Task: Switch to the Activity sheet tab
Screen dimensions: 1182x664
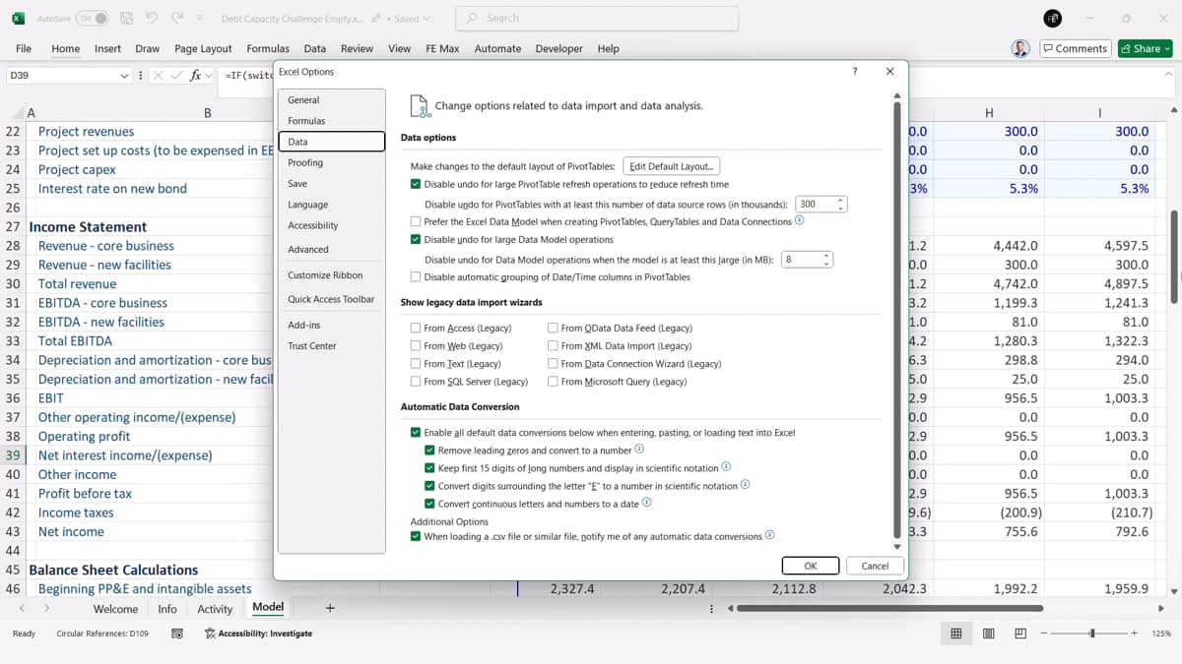Action: 215,609
